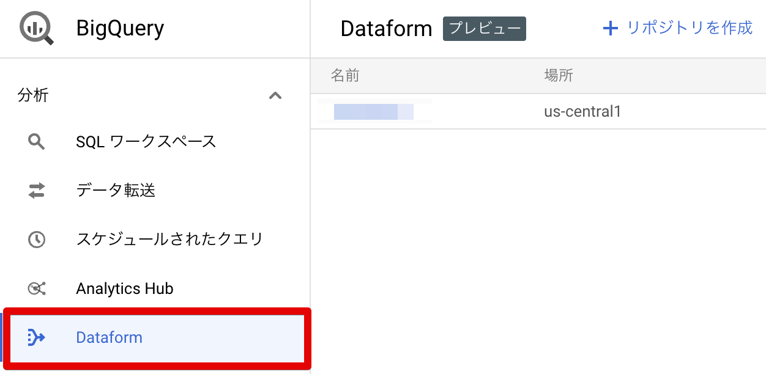This screenshot has height=374, width=766.
Task: Open Analytics Hub from the menu
Action: tap(124, 288)
